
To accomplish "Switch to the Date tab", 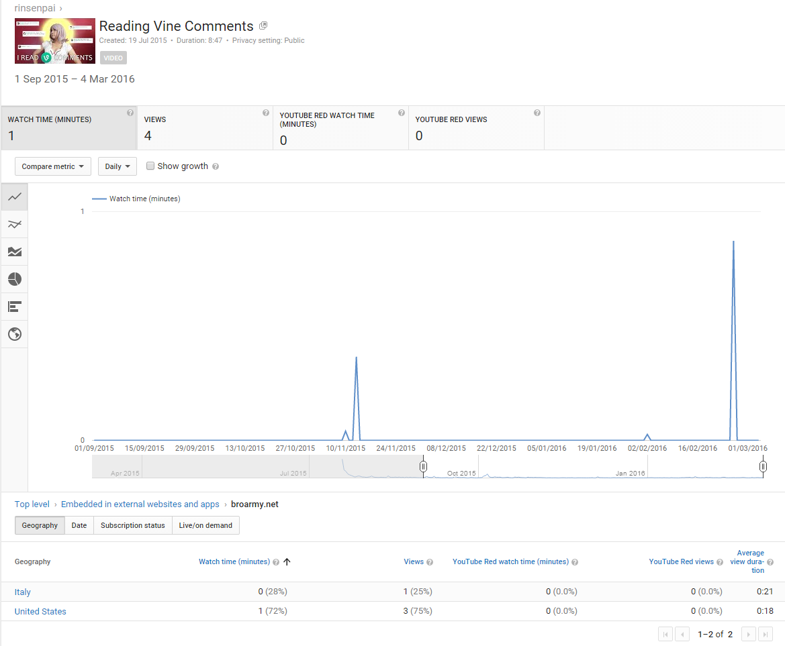I will tap(79, 525).
